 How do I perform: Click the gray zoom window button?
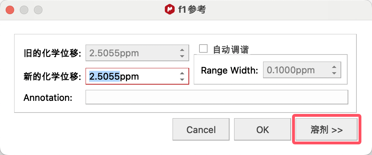pyautogui.click(x=37, y=10)
